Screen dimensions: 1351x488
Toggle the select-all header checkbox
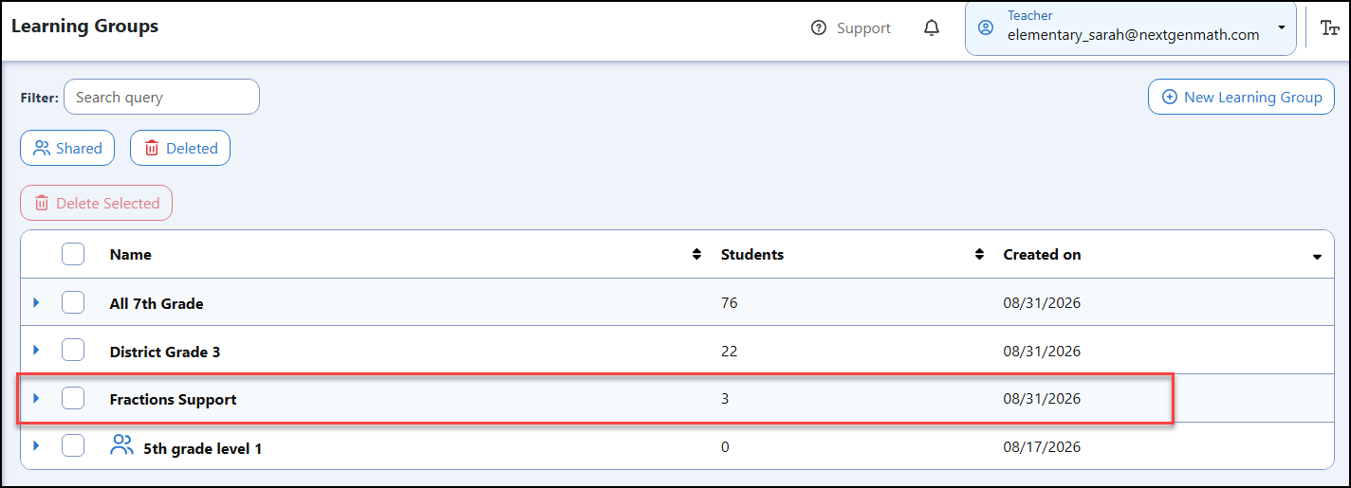click(73, 254)
